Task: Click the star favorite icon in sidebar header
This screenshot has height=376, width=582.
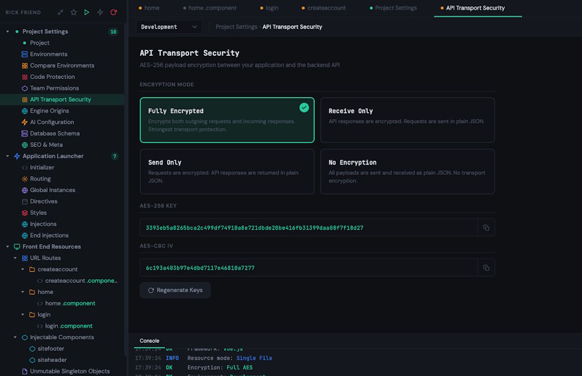Action: pos(73,12)
